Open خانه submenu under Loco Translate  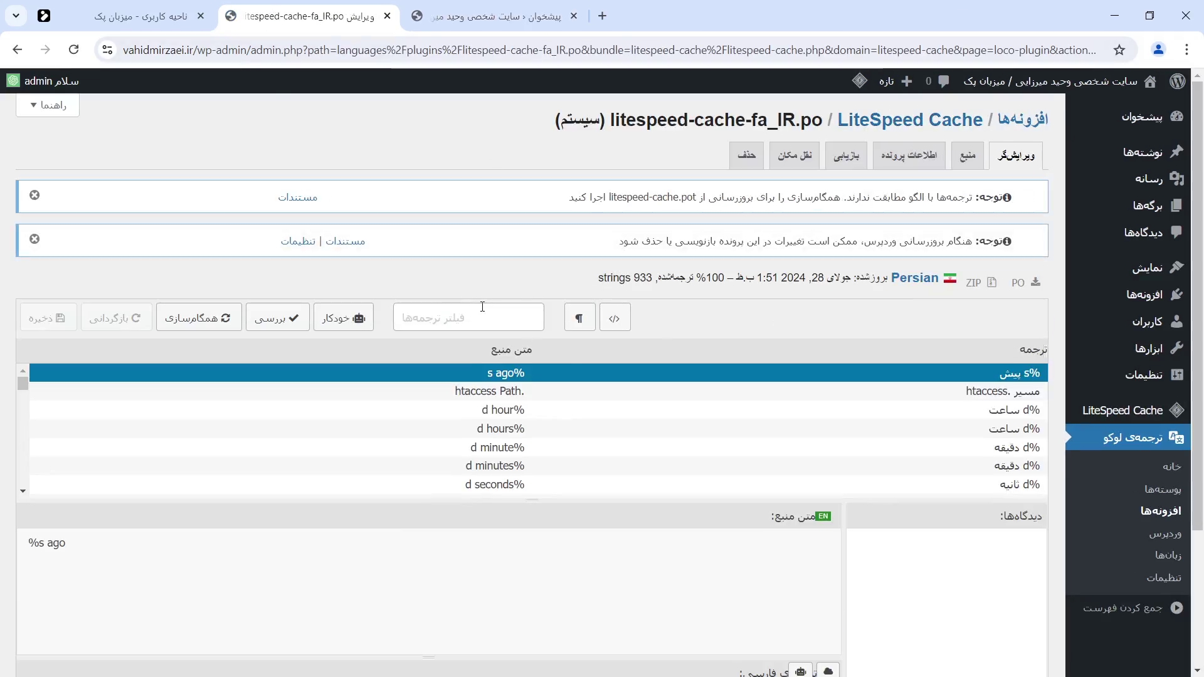tap(1171, 466)
